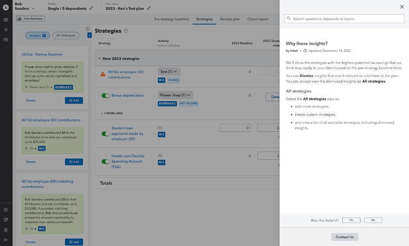The image size is (409, 246).
Task: Click the help search input field
Action: pos(344,19)
